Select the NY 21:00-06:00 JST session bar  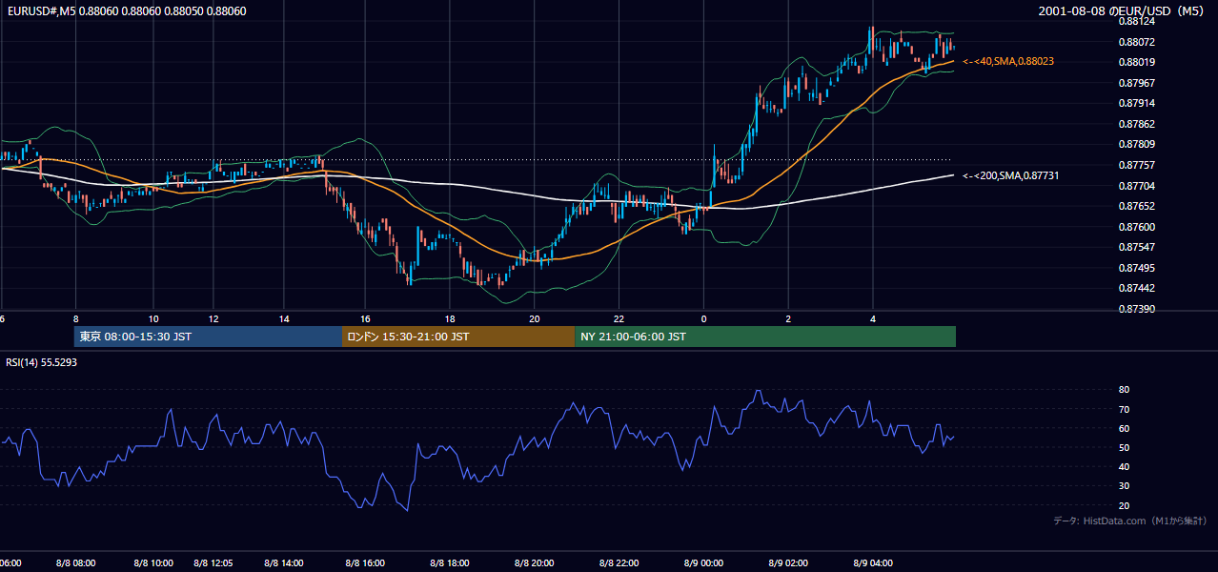tap(765, 337)
